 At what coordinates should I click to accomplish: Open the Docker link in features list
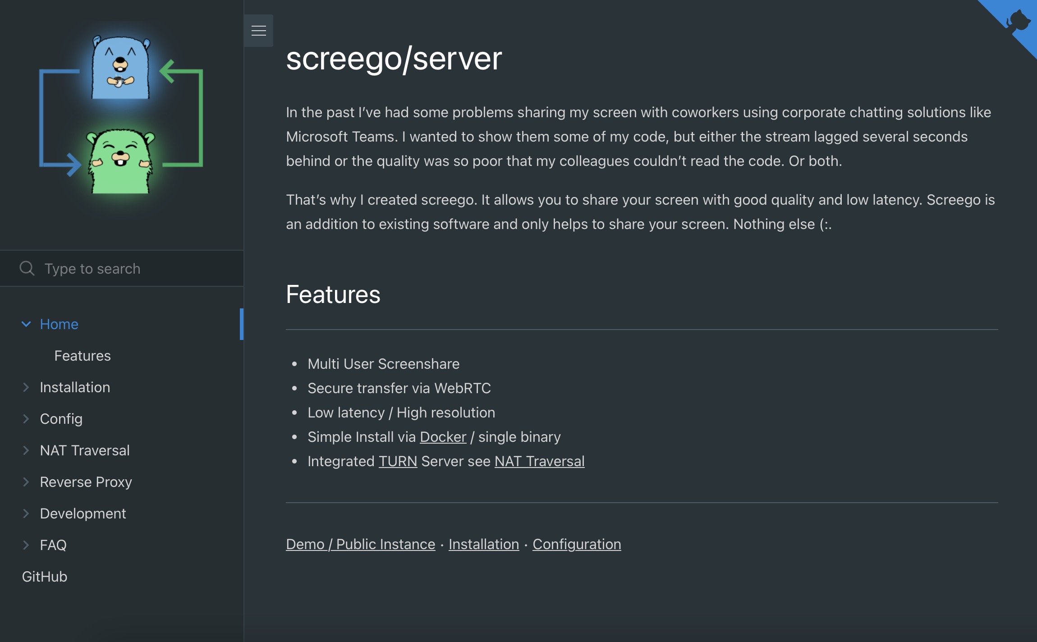click(x=443, y=437)
